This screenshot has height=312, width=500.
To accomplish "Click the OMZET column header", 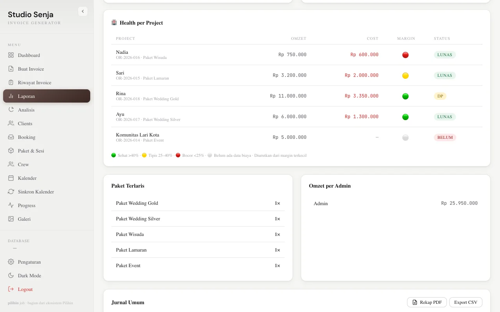I will (299, 39).
